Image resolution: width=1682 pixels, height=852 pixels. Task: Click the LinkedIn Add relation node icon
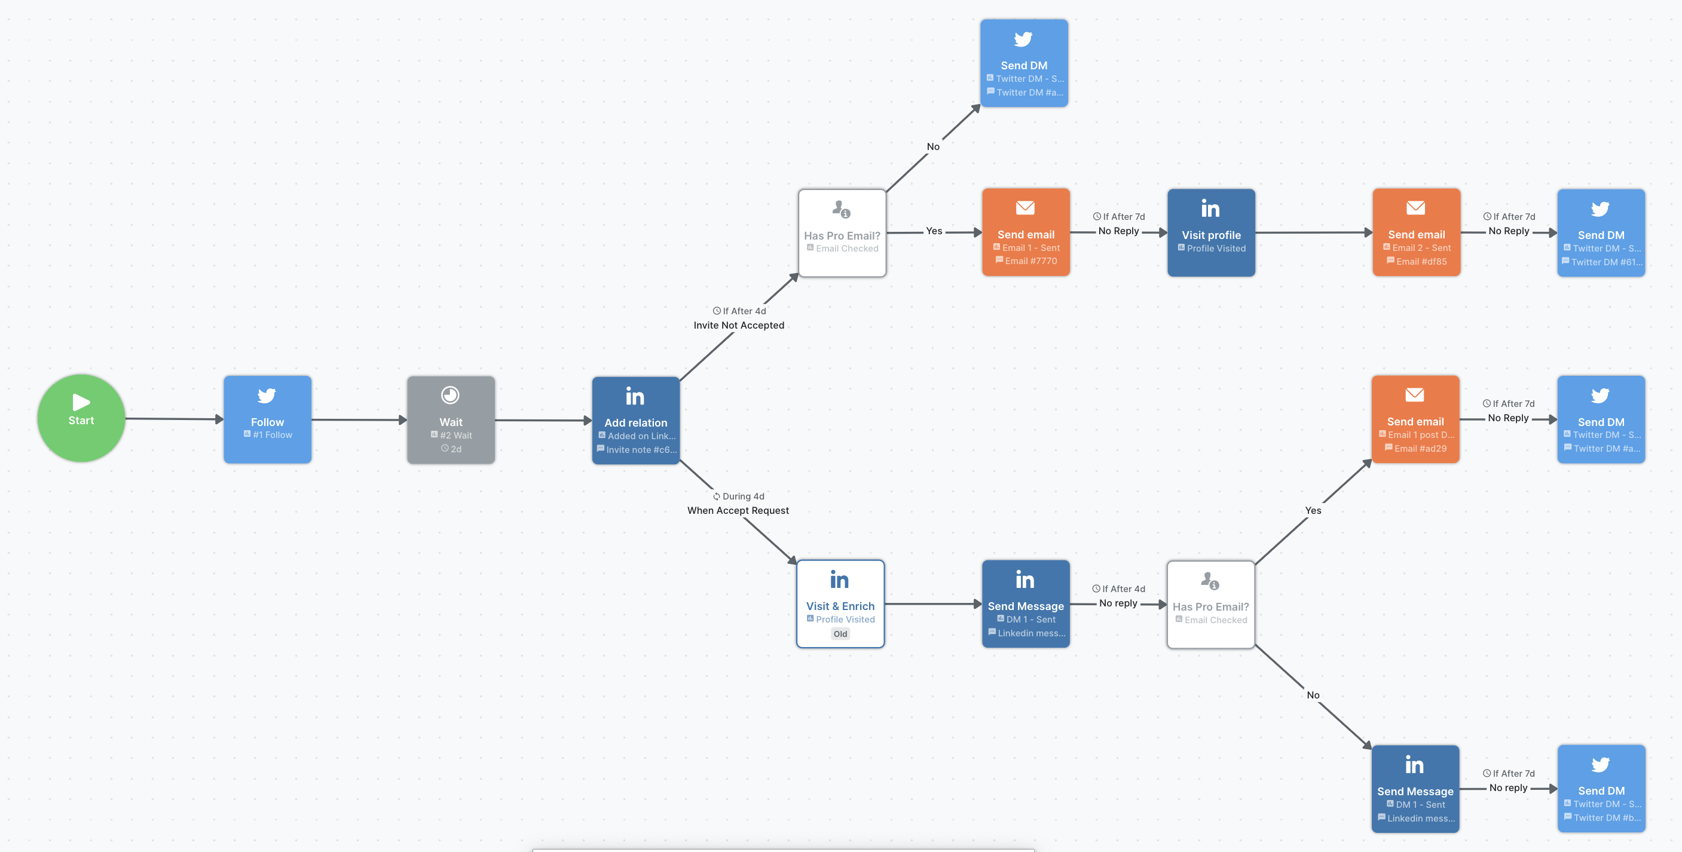637,396
